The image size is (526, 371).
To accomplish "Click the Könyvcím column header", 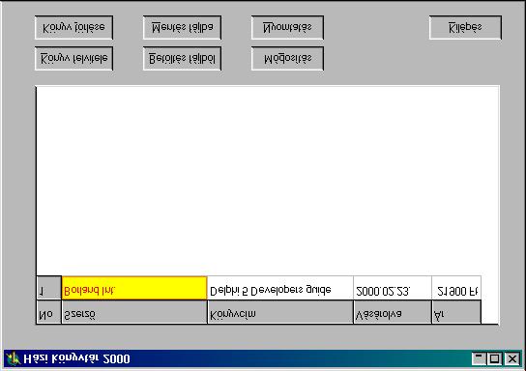I will point(280,312).
